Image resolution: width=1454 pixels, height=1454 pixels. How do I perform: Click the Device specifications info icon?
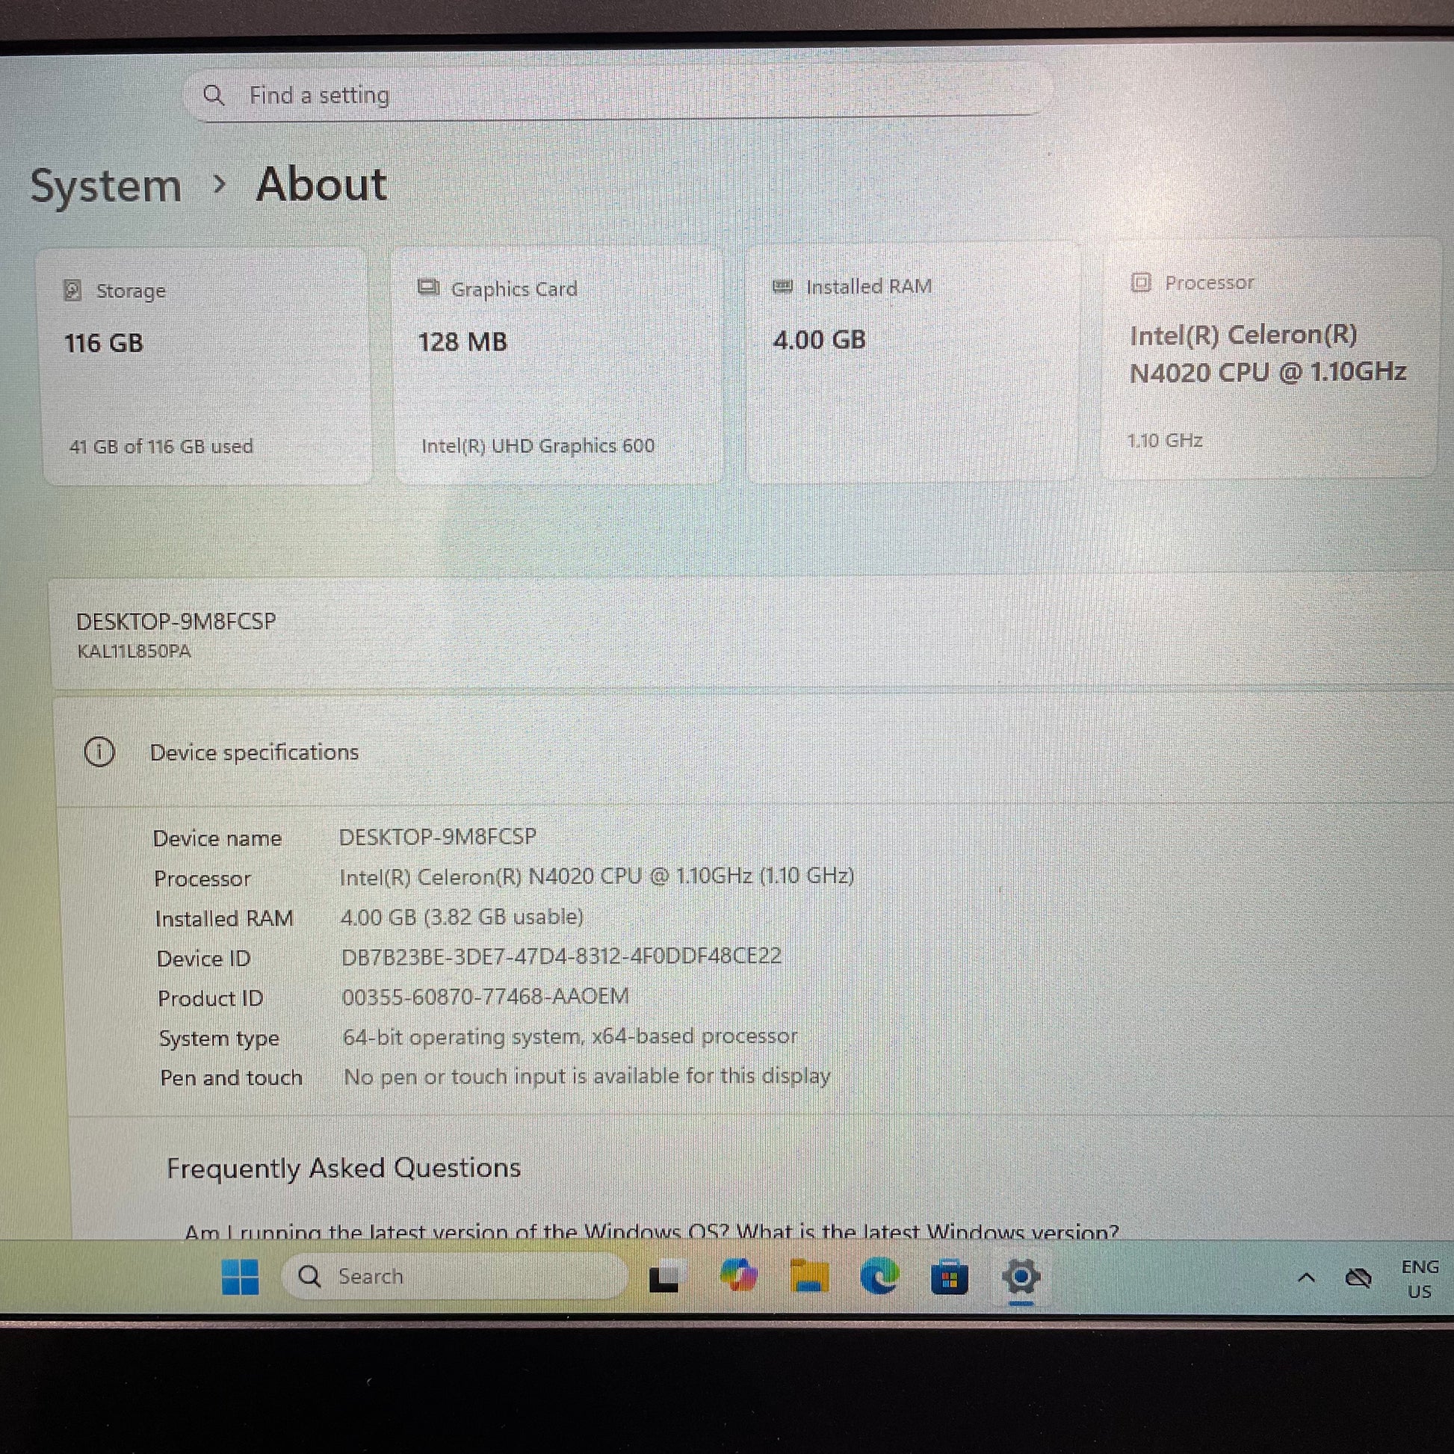coord(99,752)
